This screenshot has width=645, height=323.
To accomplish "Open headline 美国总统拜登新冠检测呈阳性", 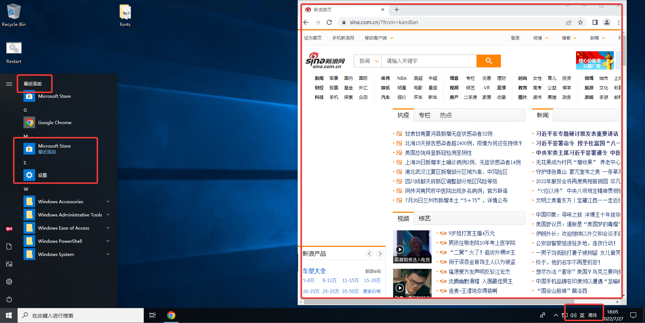I will pos(438,153).
